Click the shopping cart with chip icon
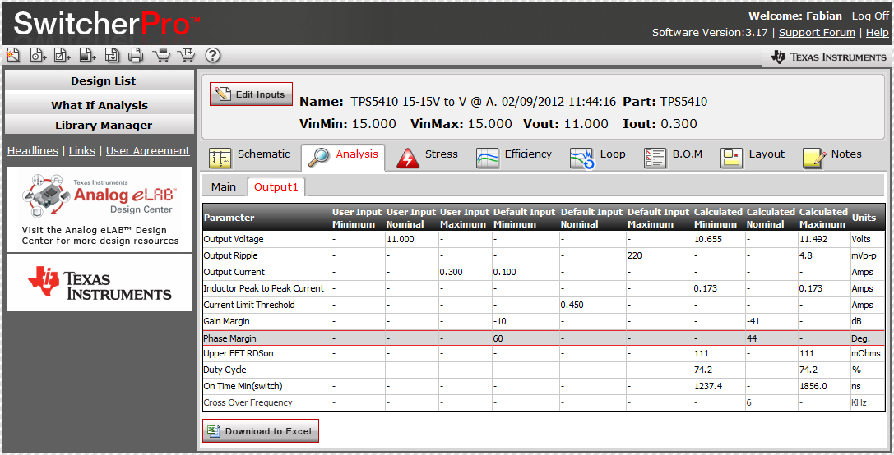Viewport: 894px width, 455px height. tap(162, 55)
